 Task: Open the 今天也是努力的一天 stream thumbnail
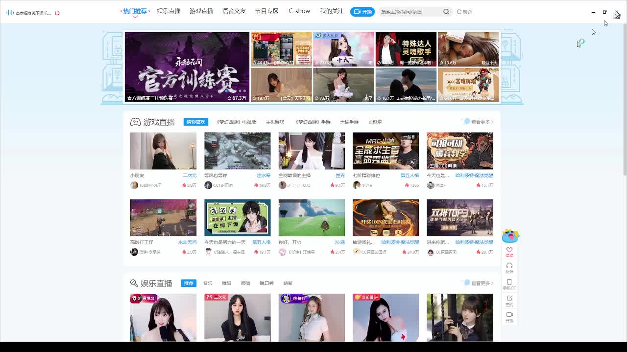[237, 218]
